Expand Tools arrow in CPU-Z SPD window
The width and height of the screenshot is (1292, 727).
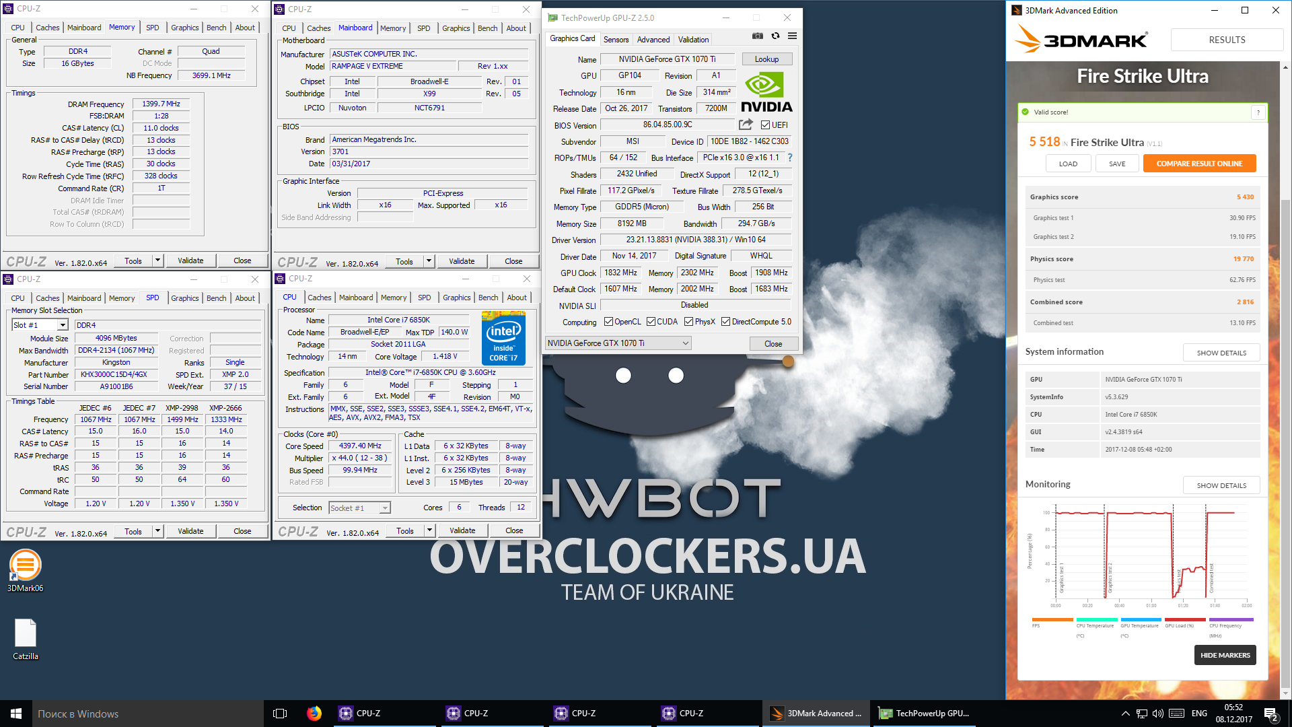coord(157,531)
